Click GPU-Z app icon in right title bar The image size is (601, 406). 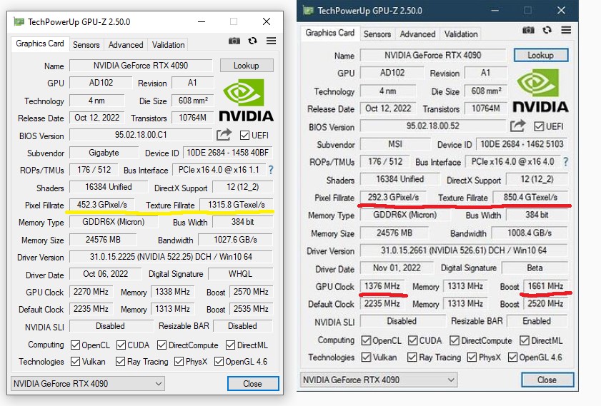(x=308, y=10)
